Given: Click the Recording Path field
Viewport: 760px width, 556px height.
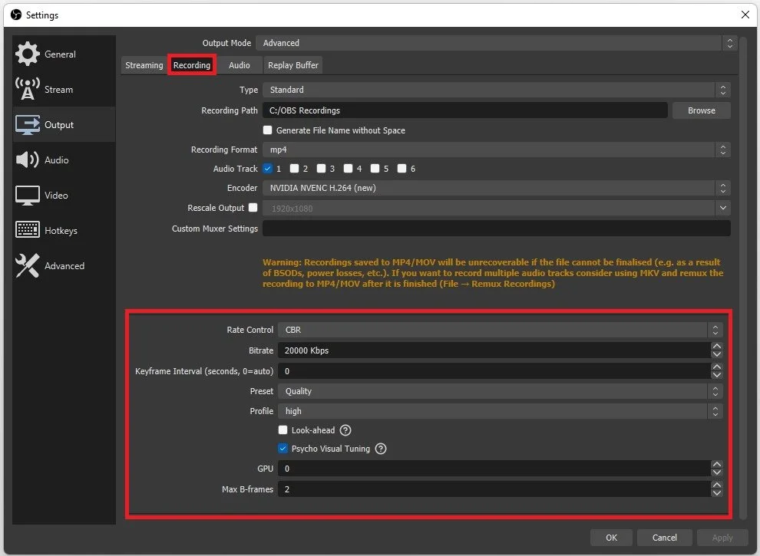Looking at the screenshot, I should 464,110.
